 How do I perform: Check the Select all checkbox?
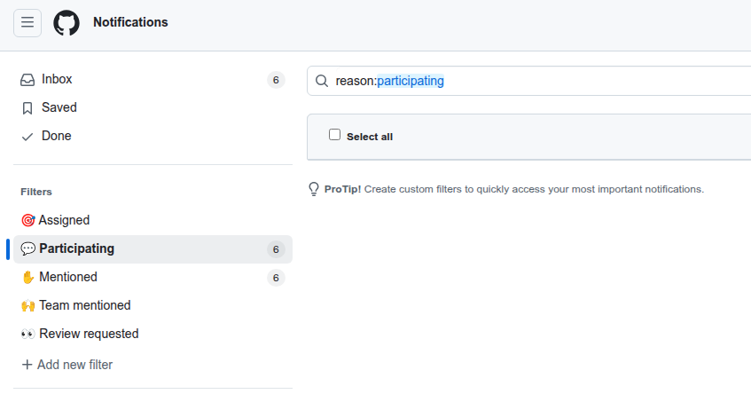click(335, 135)
